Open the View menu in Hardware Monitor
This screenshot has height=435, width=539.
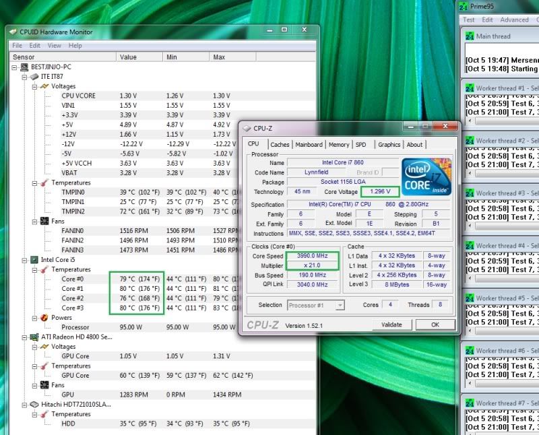point(55,45)
